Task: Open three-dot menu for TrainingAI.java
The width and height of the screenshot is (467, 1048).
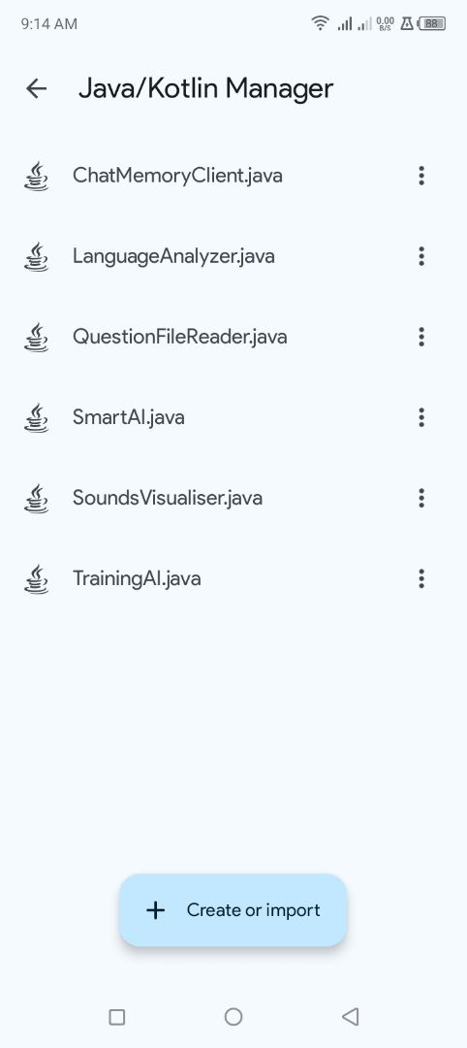Action: [x=420, y=578]
